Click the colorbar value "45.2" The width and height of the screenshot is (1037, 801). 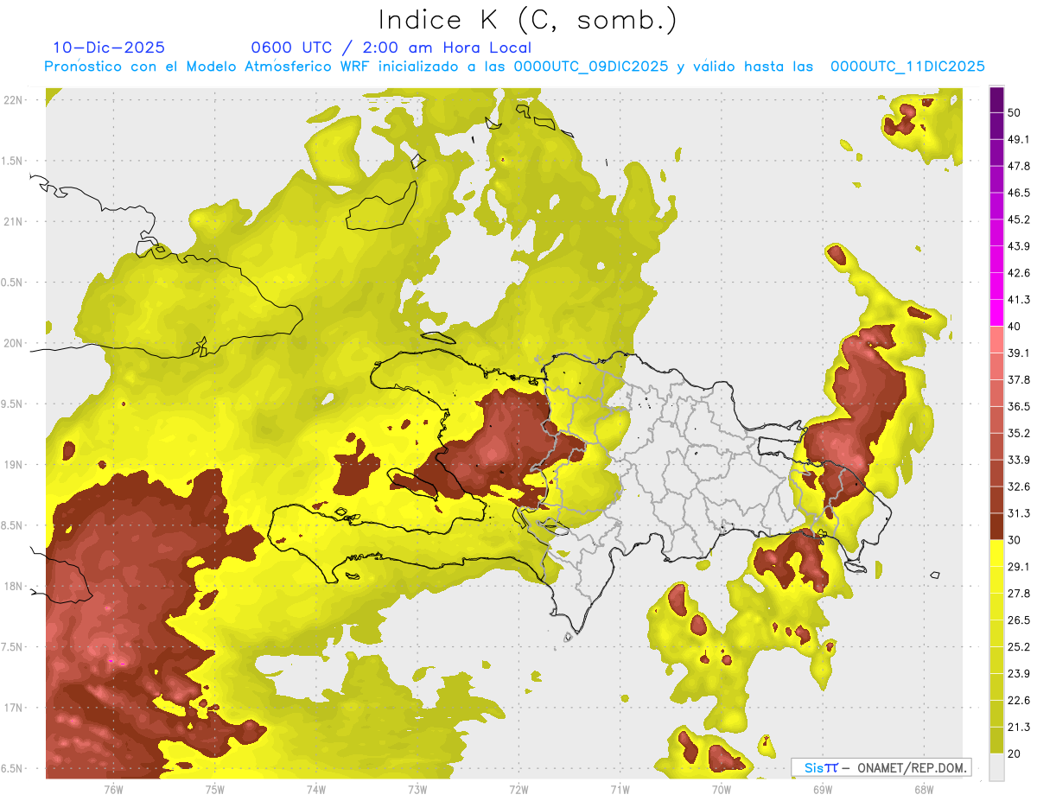coord(1019,219)
